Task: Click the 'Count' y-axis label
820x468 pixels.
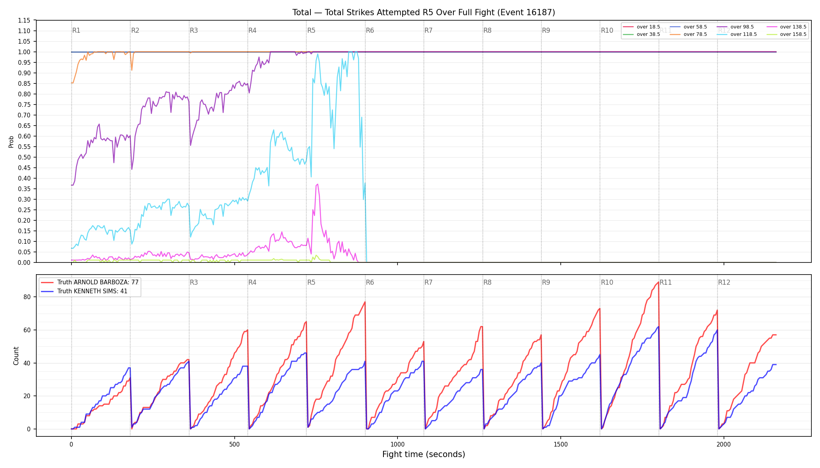Action: (16, 356)
